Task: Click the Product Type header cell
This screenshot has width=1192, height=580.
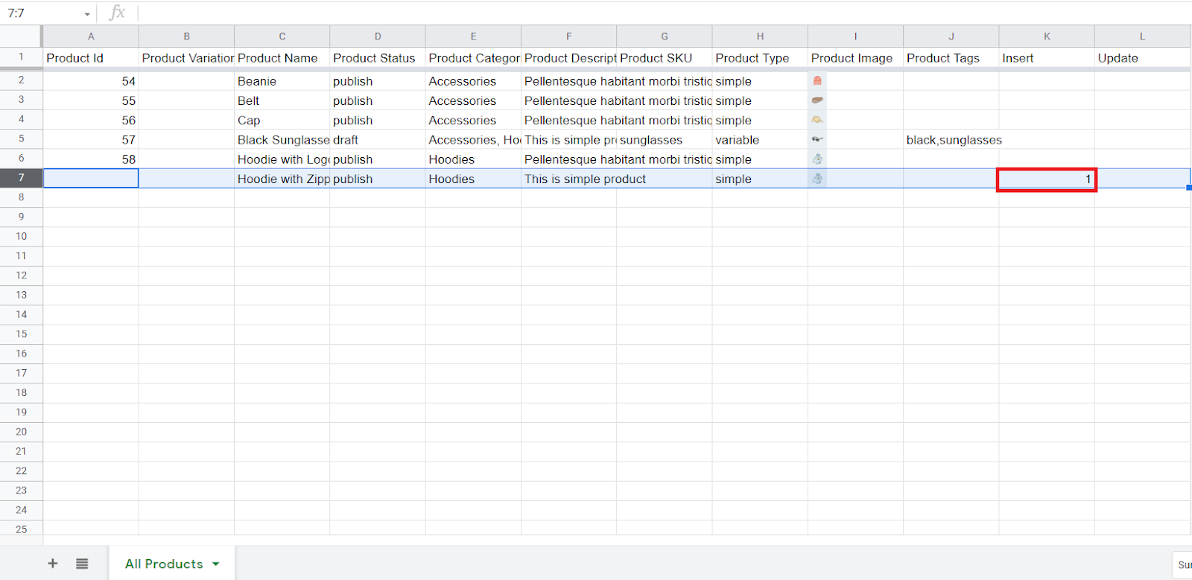Action: [x=760, y=58]
